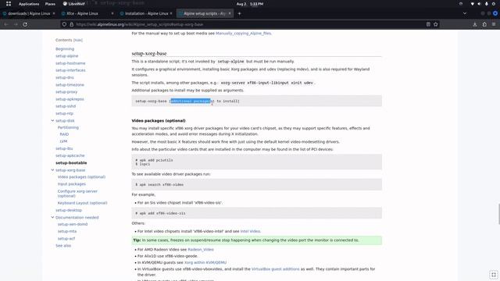
Task: Close the Alpine setup scripts tab
Action: (x=230, y=14)
